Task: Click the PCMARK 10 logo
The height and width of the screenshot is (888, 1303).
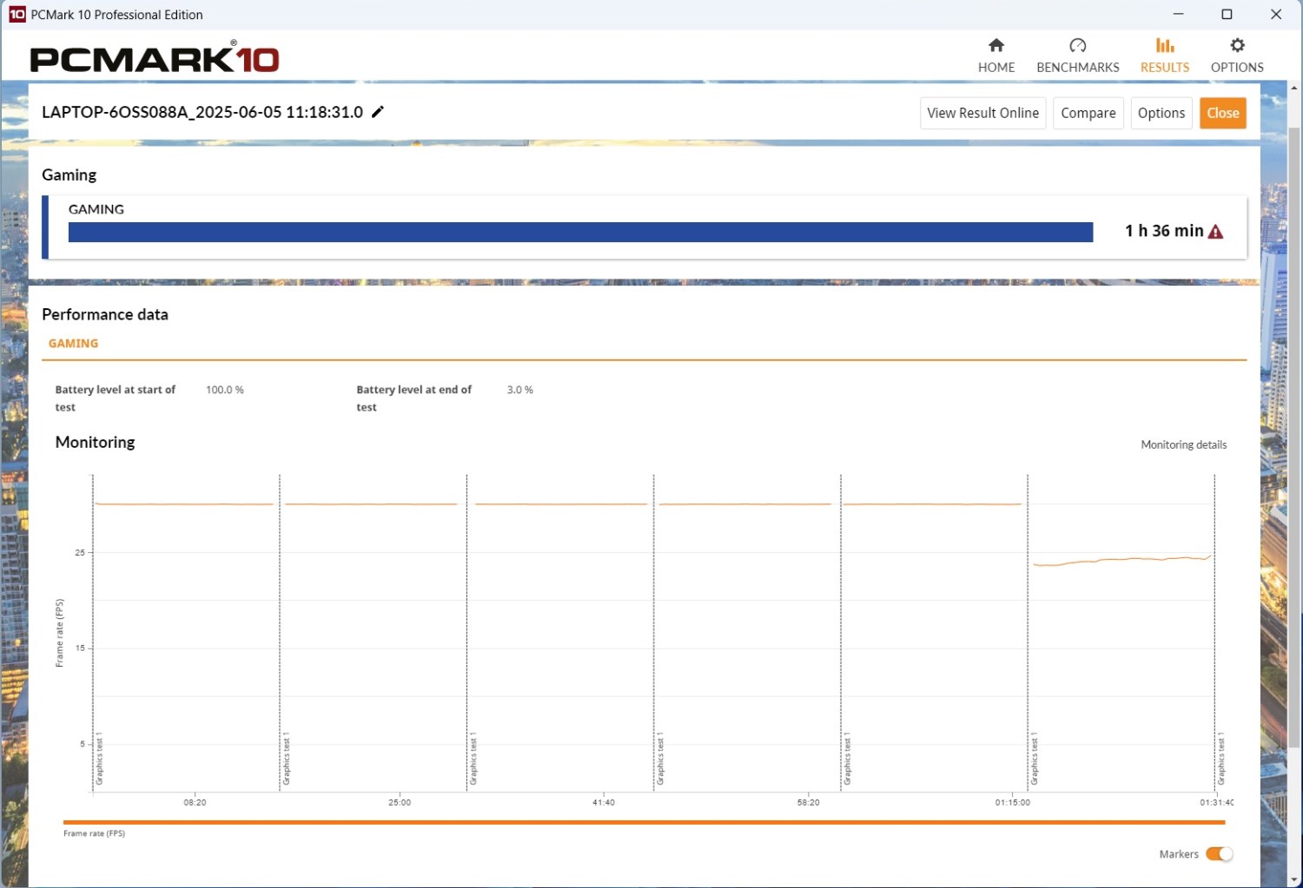Action: pos(155,57)
